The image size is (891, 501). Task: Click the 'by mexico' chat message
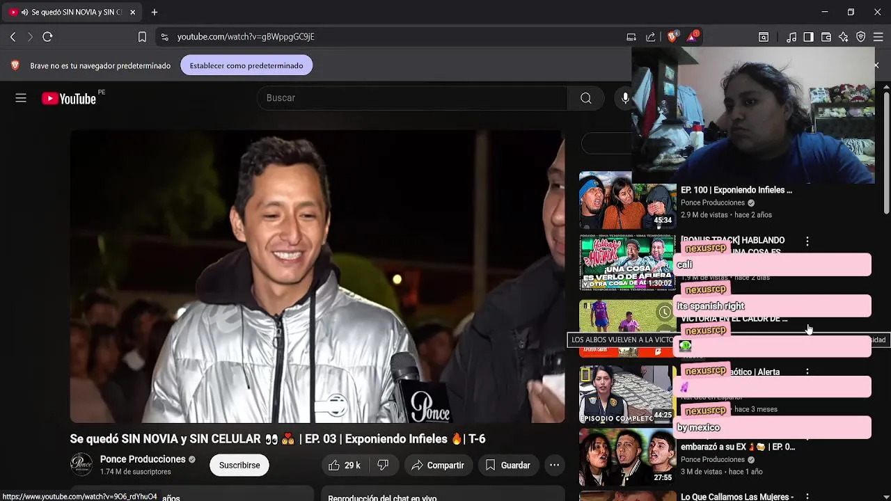pyautogui.click(x=773, y=428)
